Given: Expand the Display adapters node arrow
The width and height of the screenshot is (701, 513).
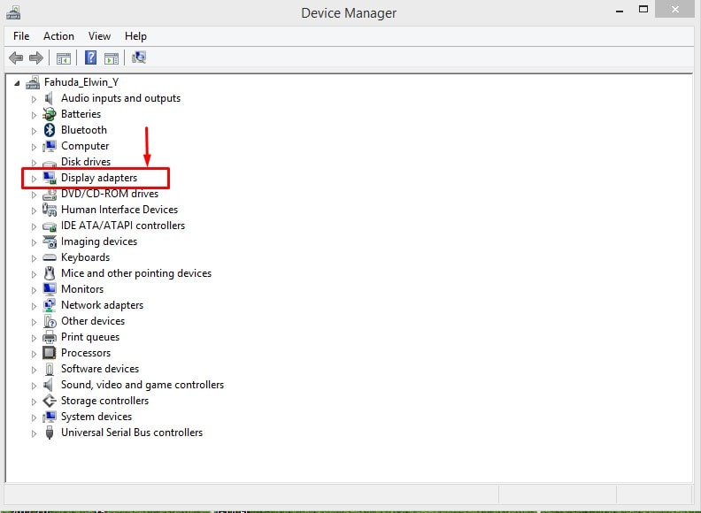Looking at the screenshot, I should pyautogui.click(x=34, y=179).
